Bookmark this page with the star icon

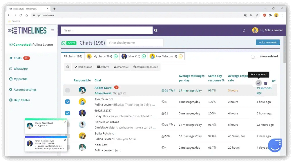pos(257,15)
